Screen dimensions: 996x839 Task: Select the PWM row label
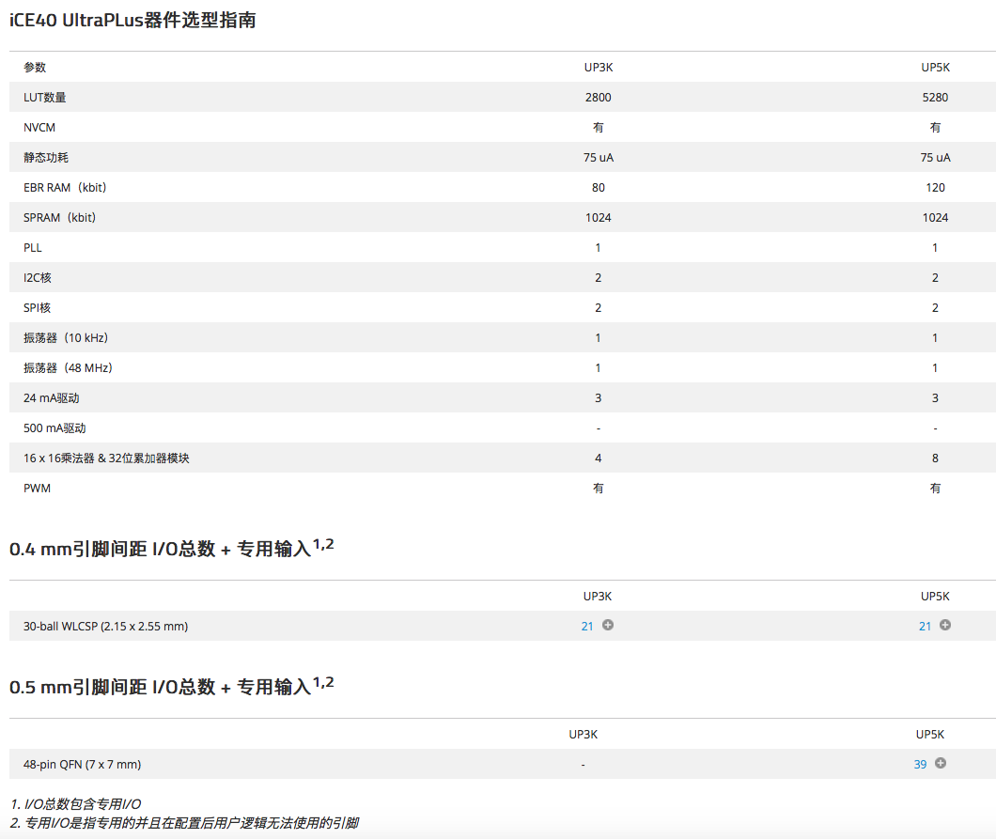37,489
